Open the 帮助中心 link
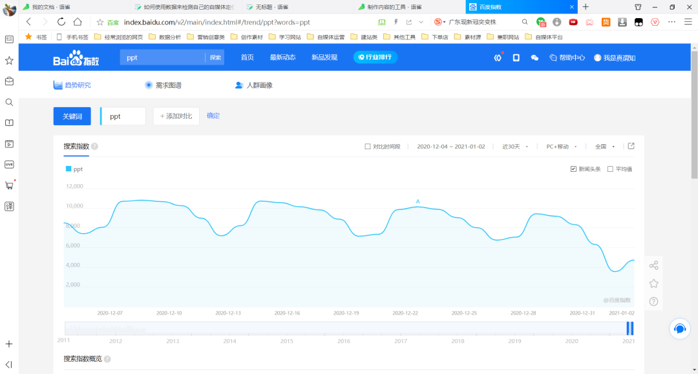The height and width of the screenshot is (374, 698). click(567, 58)
